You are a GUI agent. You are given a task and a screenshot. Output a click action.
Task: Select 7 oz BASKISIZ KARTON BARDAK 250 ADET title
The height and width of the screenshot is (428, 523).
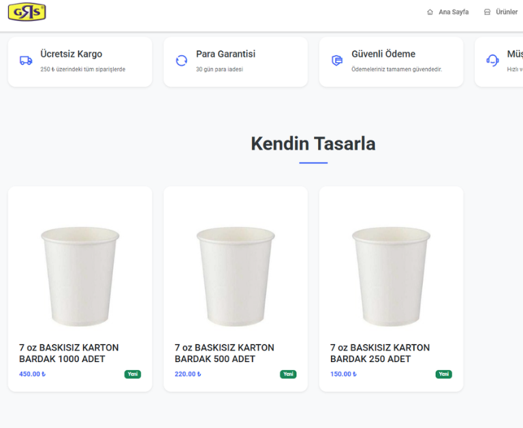(x=380, y=353)
